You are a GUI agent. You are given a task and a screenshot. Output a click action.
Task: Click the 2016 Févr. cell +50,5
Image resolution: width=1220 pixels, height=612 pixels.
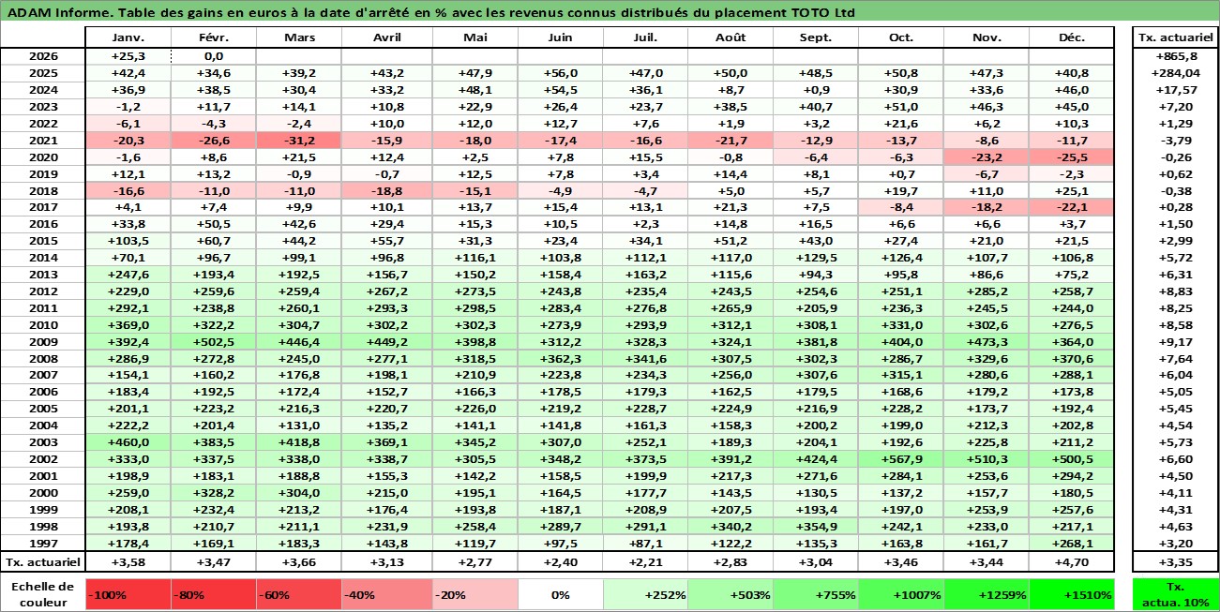tap(213, 224)
